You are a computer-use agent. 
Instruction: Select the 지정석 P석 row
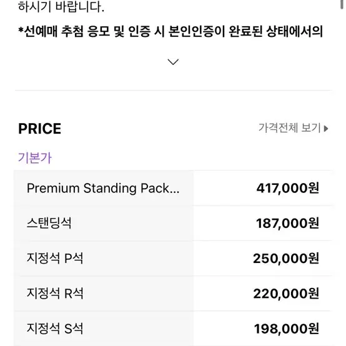coord(173,258)
